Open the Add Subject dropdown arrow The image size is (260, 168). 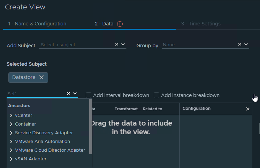pos(123,45)
